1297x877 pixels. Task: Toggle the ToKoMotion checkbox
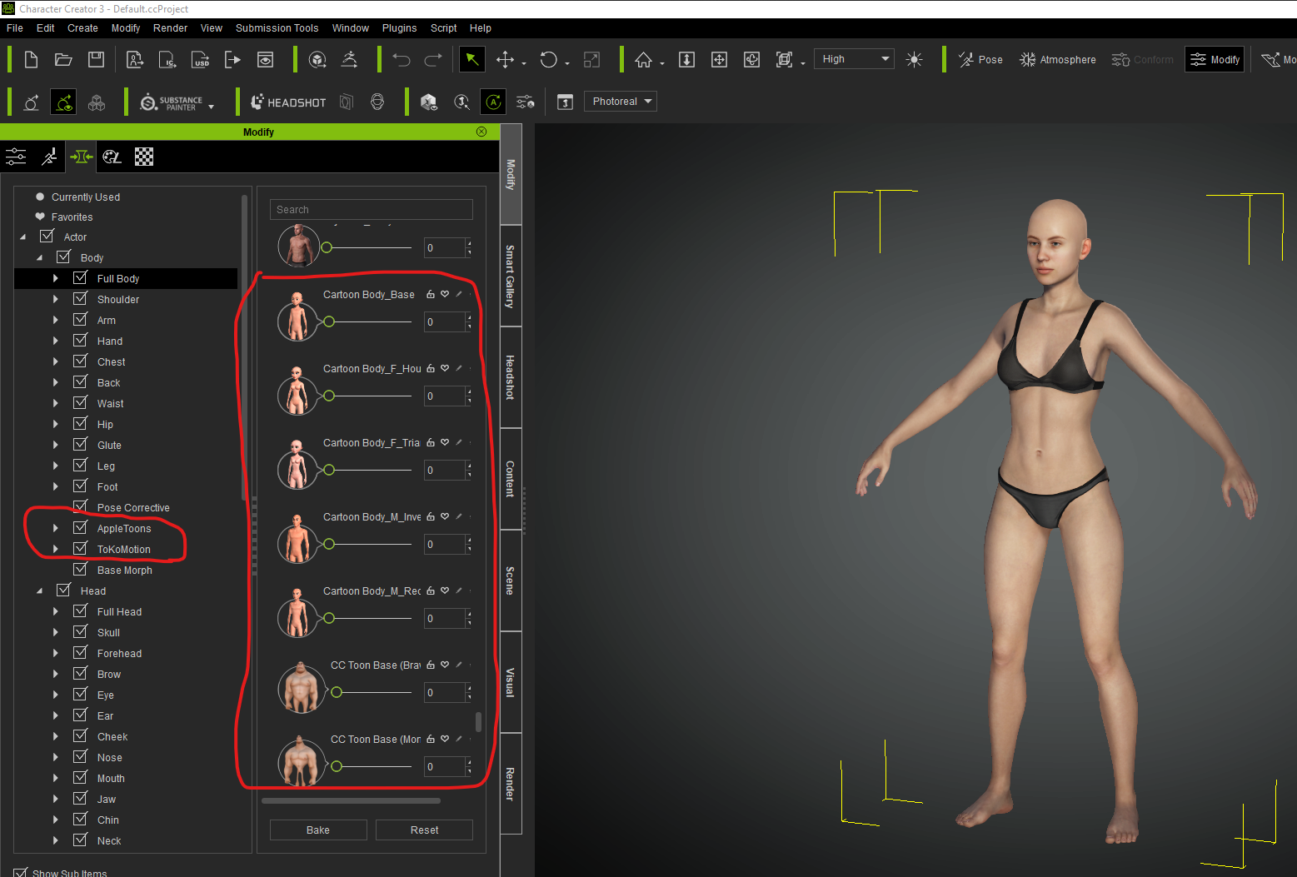pos(81,548)
